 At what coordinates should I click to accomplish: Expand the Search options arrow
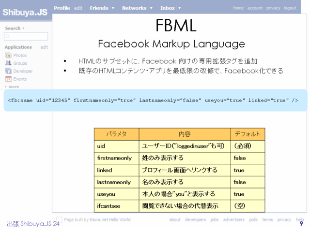[x=23, y=28]
